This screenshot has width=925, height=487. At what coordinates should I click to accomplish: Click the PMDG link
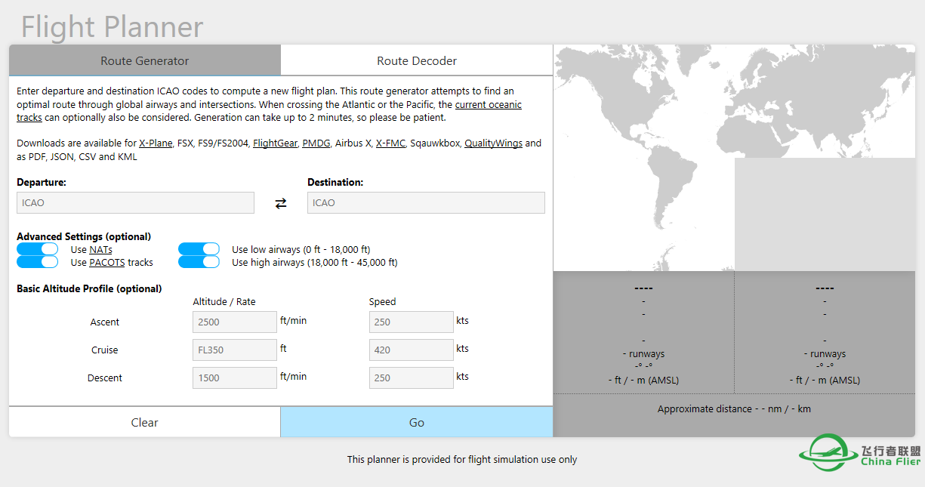316,143
